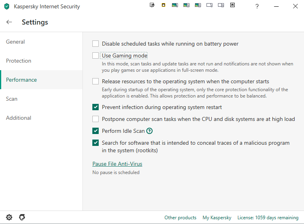Click the question mark help icon in the title bar

[257, 6]
